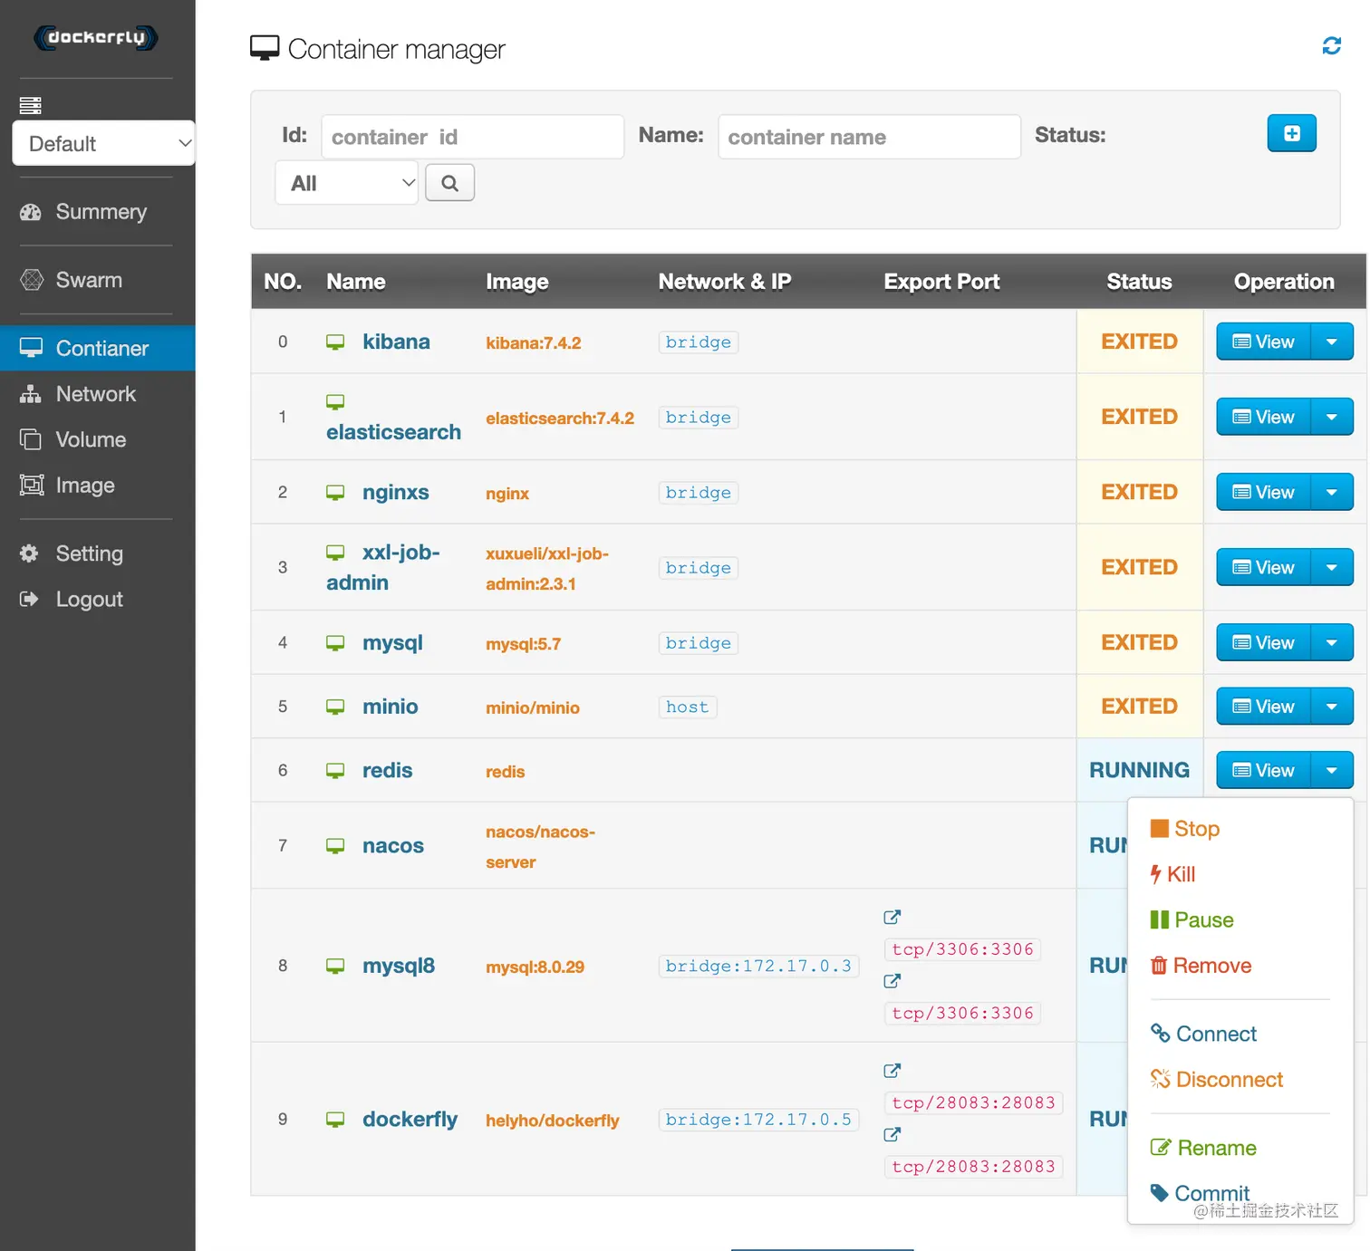Click monitor icon beside minio
The height and width of the screenshot is (1251, 1370).
(x=335, y=707)
